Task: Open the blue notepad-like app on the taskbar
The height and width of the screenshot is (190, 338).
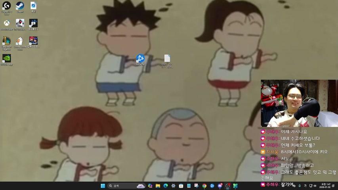Action: tap(189, 186)
